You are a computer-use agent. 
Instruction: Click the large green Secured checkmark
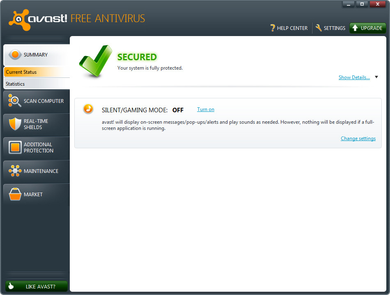tap(95, 61)
